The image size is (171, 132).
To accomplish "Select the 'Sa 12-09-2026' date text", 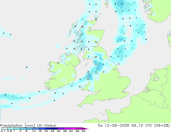I will click(x=114, y=126).
